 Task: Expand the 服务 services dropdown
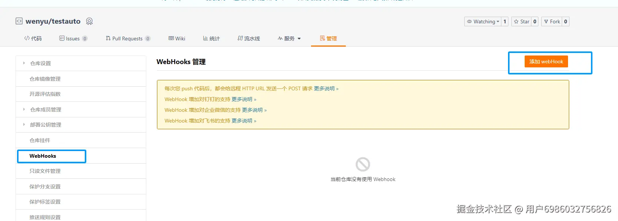tap(289, 38)
